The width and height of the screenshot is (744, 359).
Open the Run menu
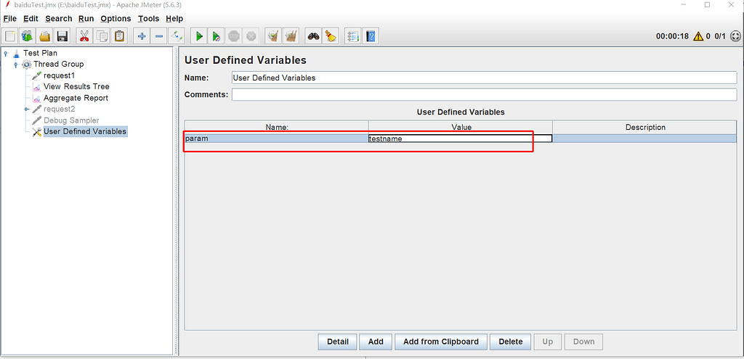point(86,19)
